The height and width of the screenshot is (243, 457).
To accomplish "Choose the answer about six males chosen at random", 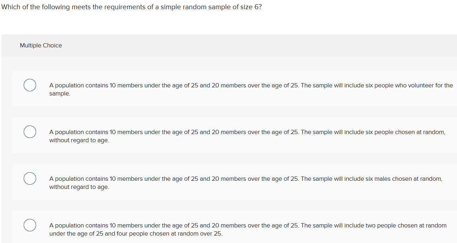I will tap(30, 178).
